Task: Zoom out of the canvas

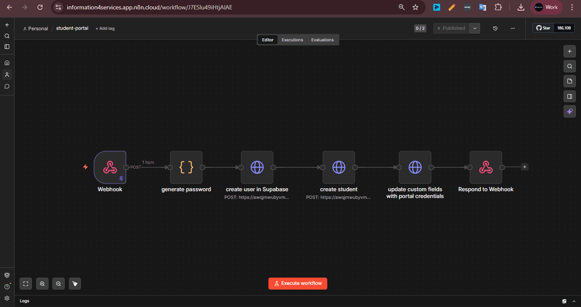Action: 58,284
